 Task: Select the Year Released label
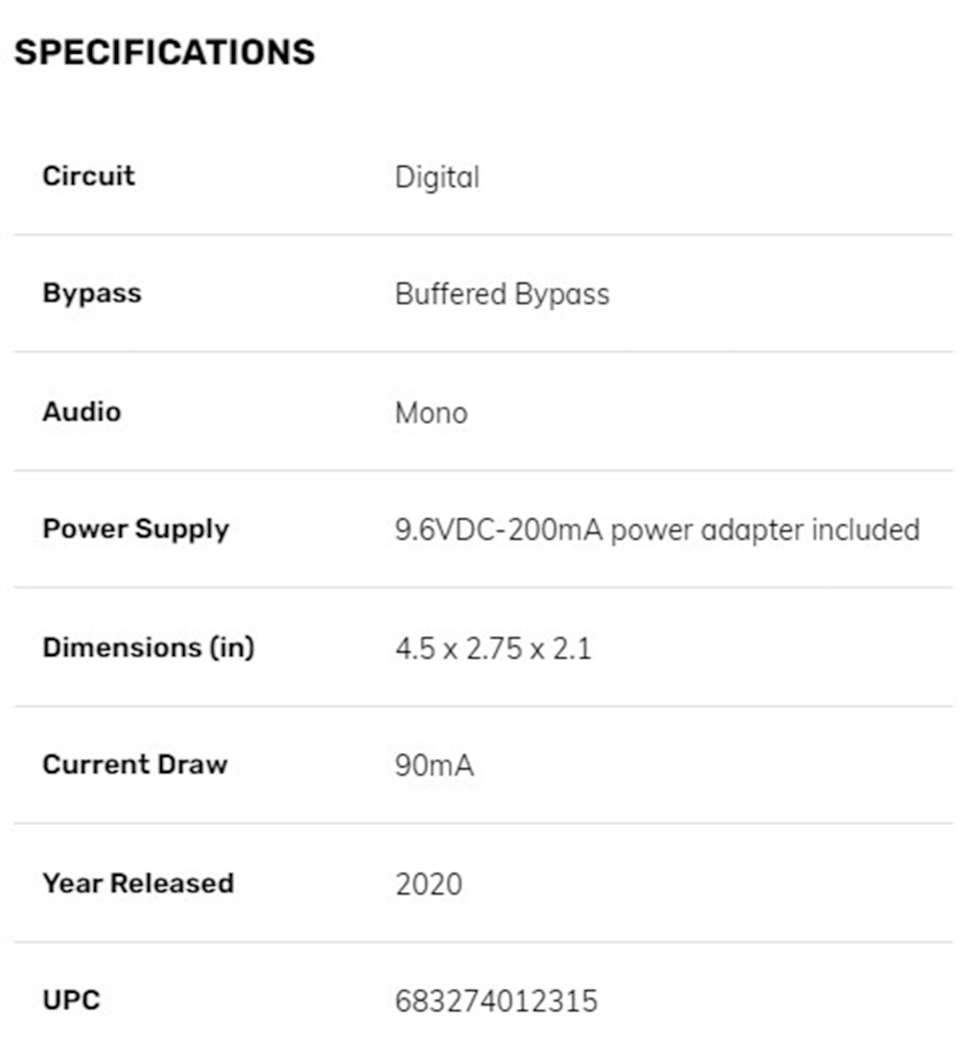pos(138,883)
